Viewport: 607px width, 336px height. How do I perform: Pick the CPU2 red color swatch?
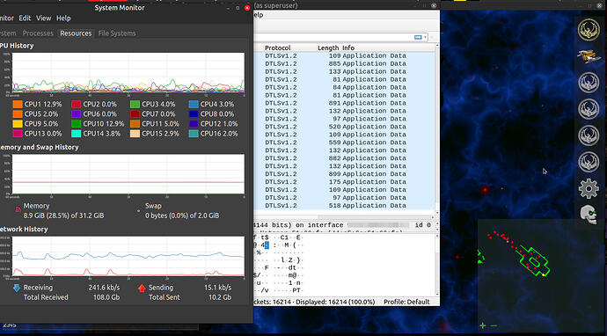(76, 104)
